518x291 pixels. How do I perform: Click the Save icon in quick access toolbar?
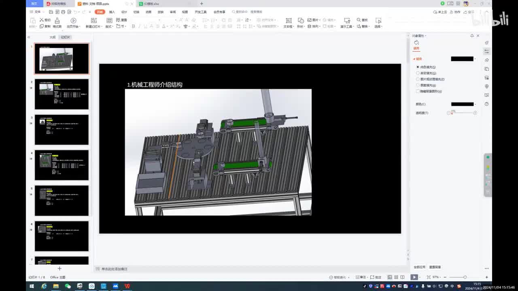[x=51, y=12]
